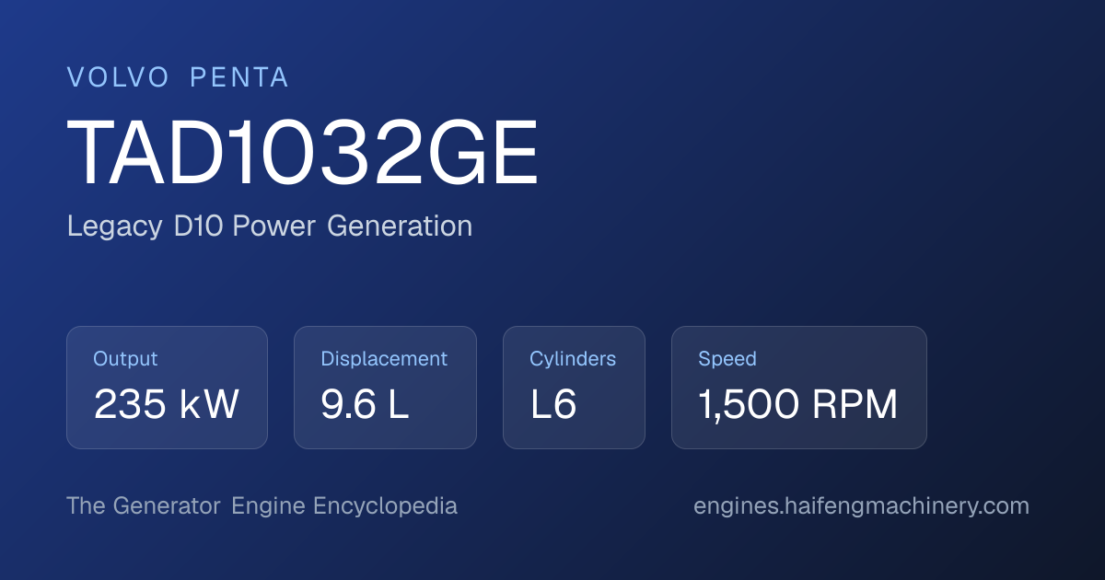Click the word VOLVO in brand line
This screenshot has height=580, width=1105.
click(119, 78)
